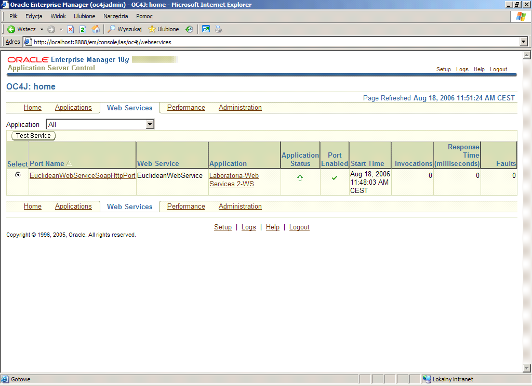
Task: Open the Pomoc menu
Action: click(144, 16)
